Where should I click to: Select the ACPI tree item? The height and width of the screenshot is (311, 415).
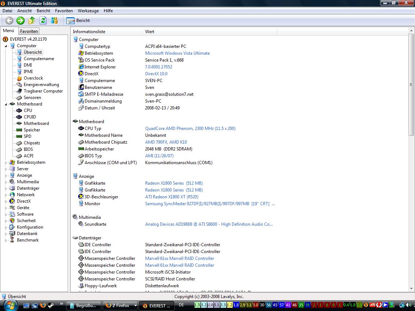click(28, 156)
